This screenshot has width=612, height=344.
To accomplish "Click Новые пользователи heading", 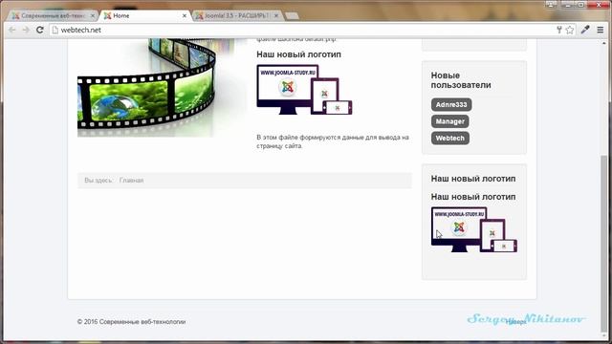I will [461, 80].
